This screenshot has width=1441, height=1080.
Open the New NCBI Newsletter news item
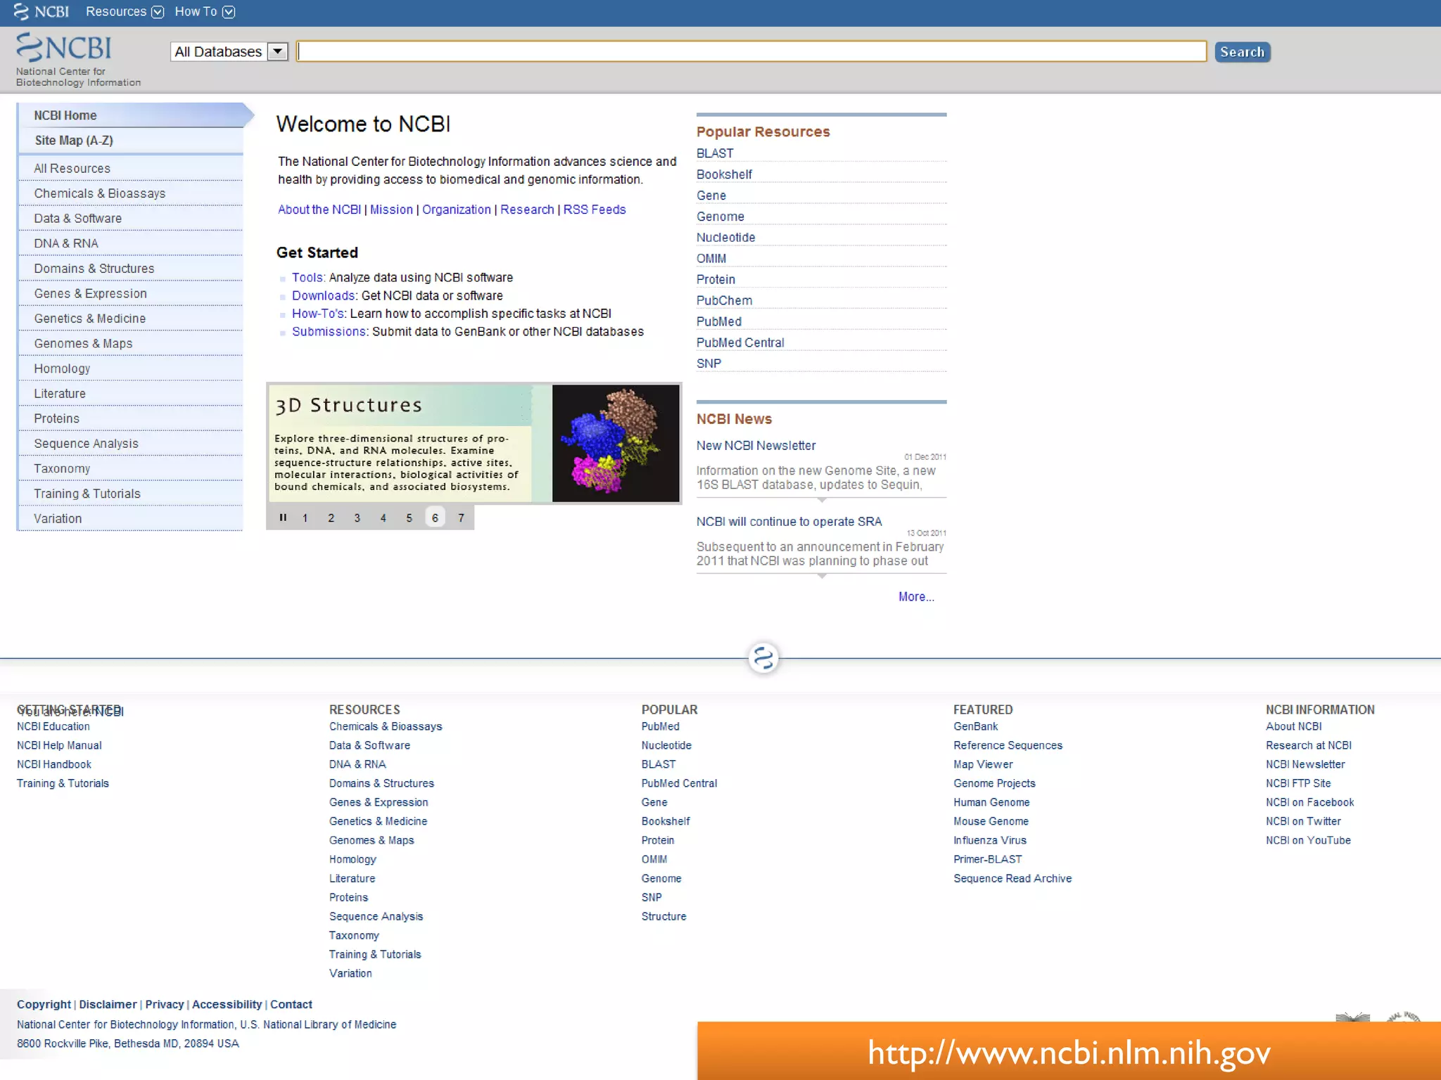[x=756, y=446]
